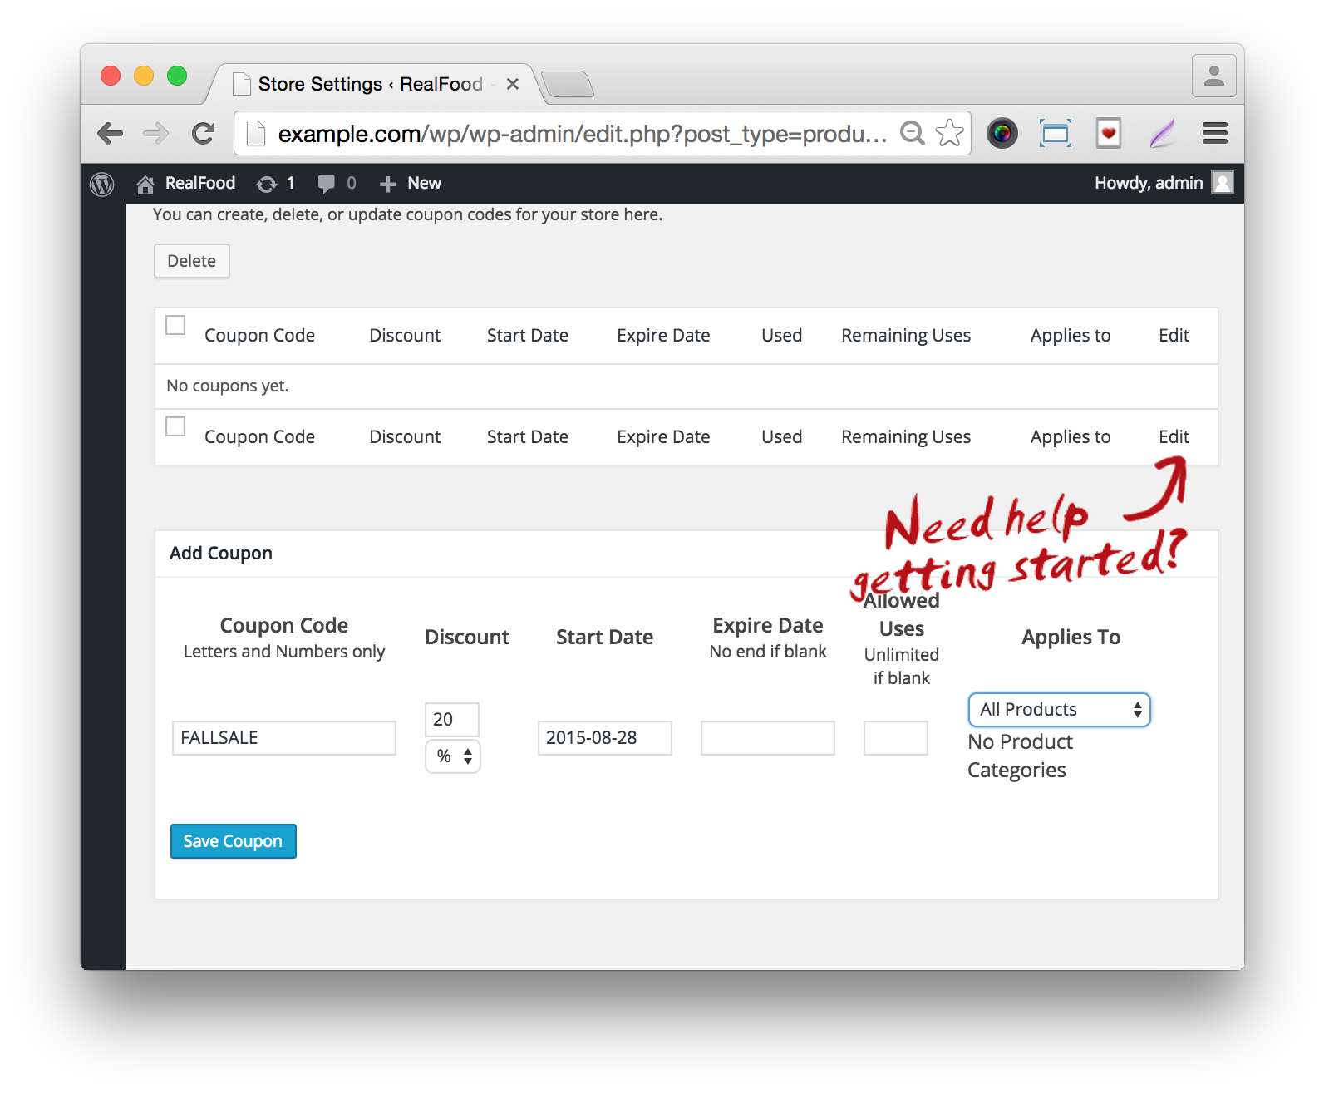Click the zoom magnifier icon in address bar

click(913, 133)
